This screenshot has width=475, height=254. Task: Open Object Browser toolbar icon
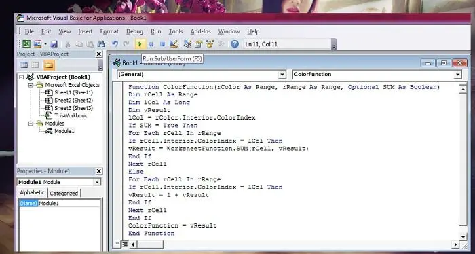click(x=210, y=44)
